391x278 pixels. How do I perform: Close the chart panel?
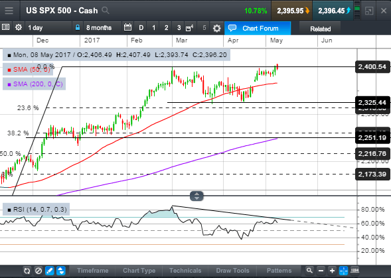pyautogui.click(x=384, y=11)
